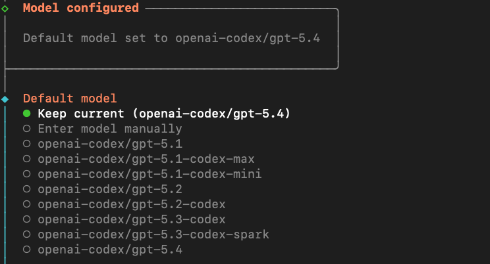Click the hollow circle before Enter model manually
The width and height of the screenshot is (490, 264).
pyautogui.click(x=27, y=129)
